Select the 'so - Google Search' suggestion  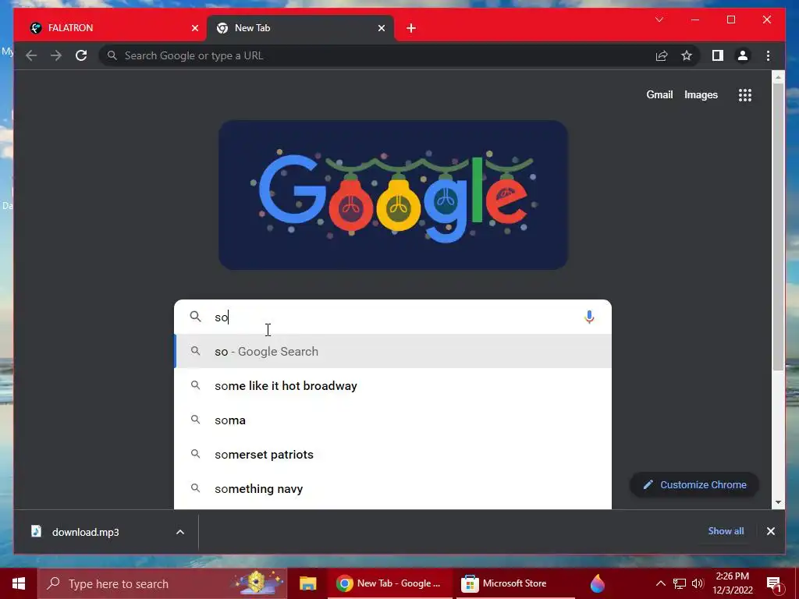[x=393, y=352]
